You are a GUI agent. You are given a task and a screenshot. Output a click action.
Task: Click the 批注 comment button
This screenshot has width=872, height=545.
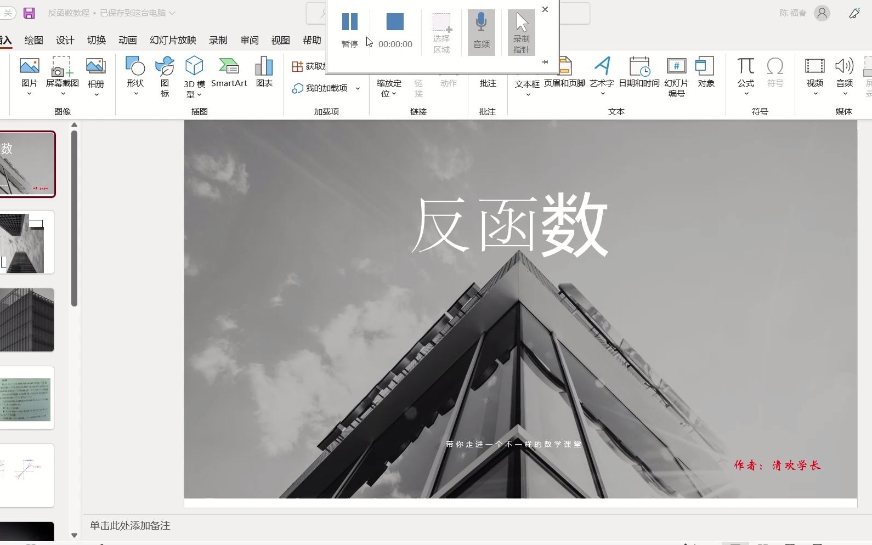coord(488,83)
